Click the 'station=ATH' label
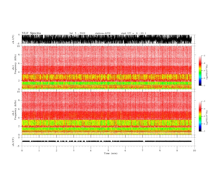219x169 pixels. [103, 33]
